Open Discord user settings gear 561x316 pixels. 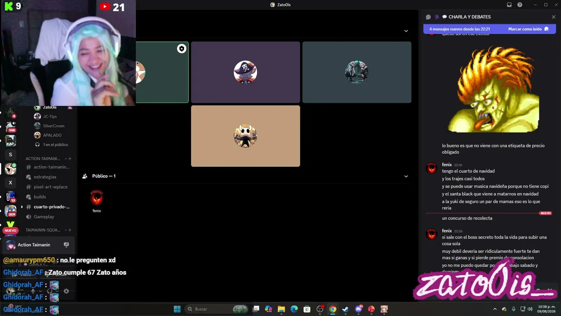coord(66,291)
